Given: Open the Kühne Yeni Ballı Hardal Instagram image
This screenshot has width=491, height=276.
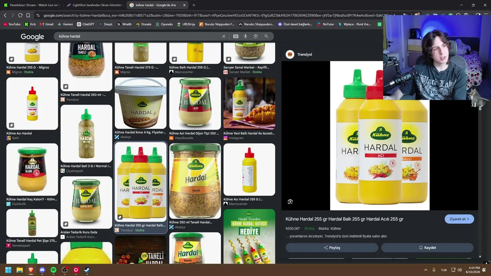Looking at the screenshot, I should tap(249, 103).
